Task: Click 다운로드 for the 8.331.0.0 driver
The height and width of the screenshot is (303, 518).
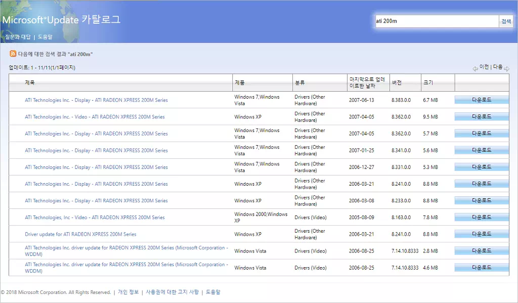Action: 482,167
